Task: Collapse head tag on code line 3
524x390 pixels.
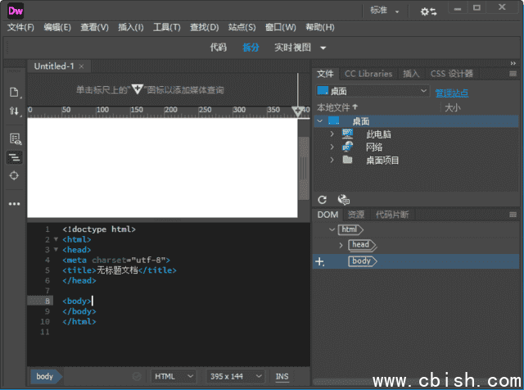Action: pos(56,250)
